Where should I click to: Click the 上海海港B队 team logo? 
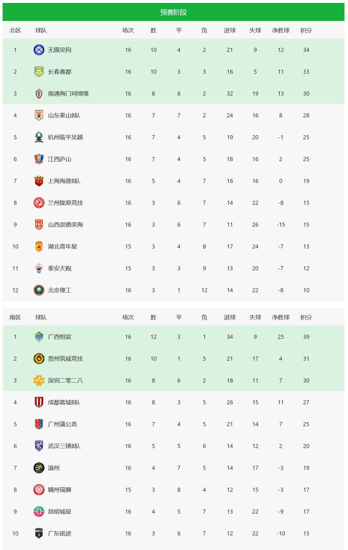[x=39, y=181]
